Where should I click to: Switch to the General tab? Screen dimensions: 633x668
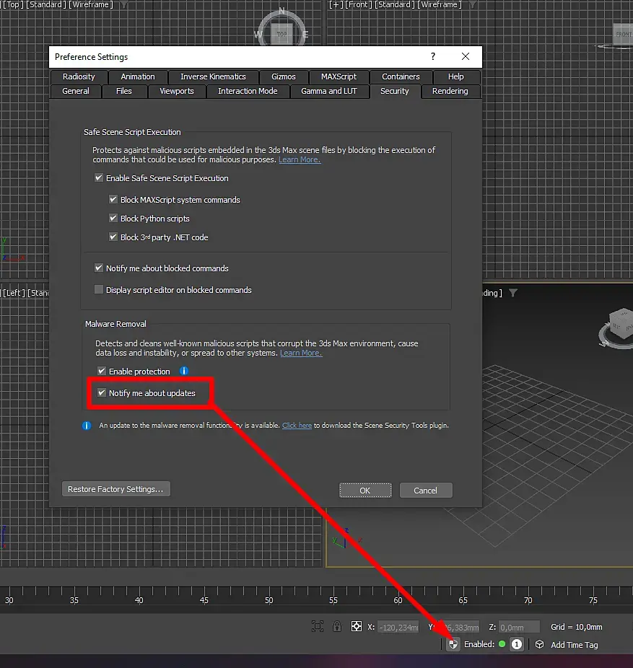(76, 91)
